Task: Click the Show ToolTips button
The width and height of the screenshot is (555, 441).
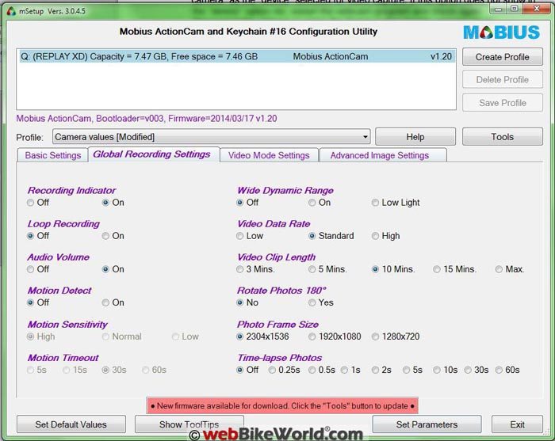Action: click(x=189, y=424)
